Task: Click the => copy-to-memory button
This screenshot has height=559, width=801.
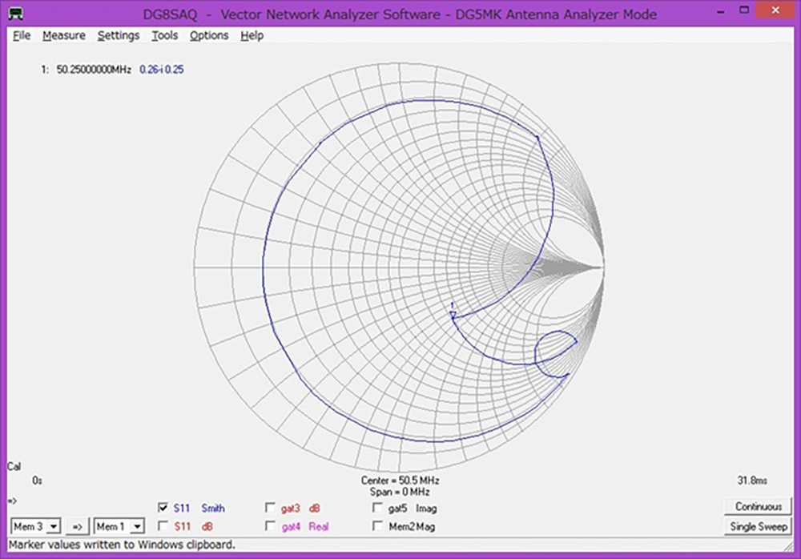Action: (x=78, y=526)
